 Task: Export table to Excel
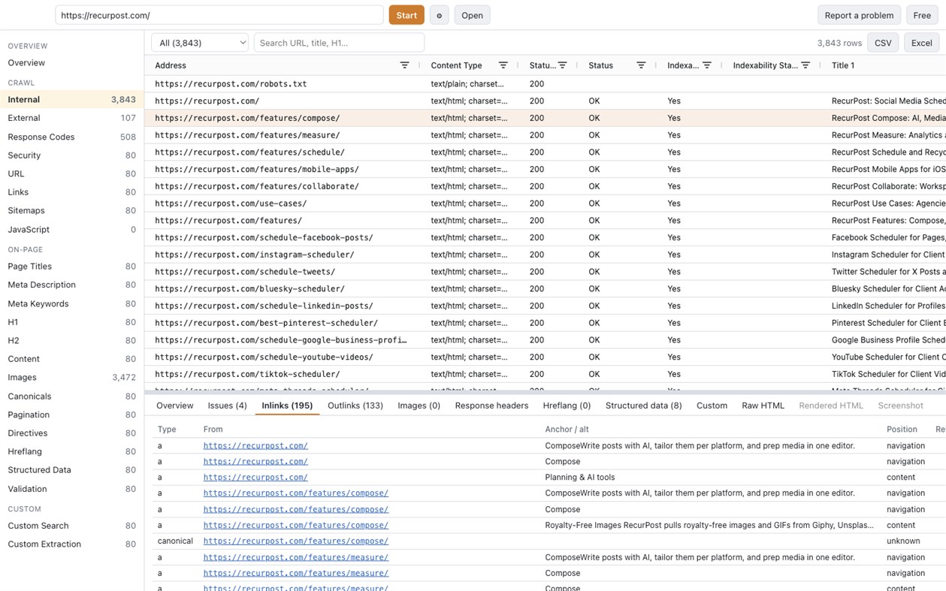tap(921, 43)
